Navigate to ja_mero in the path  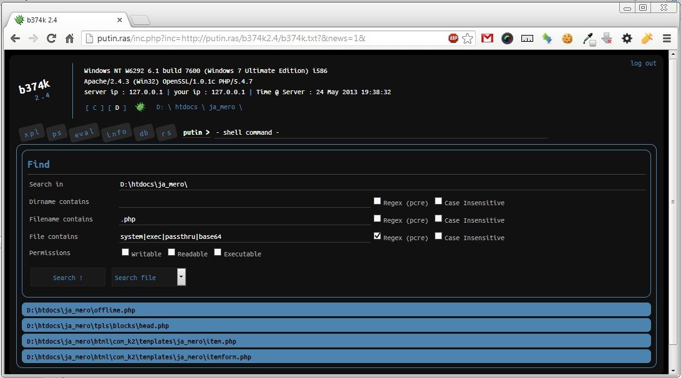[222, 107]
